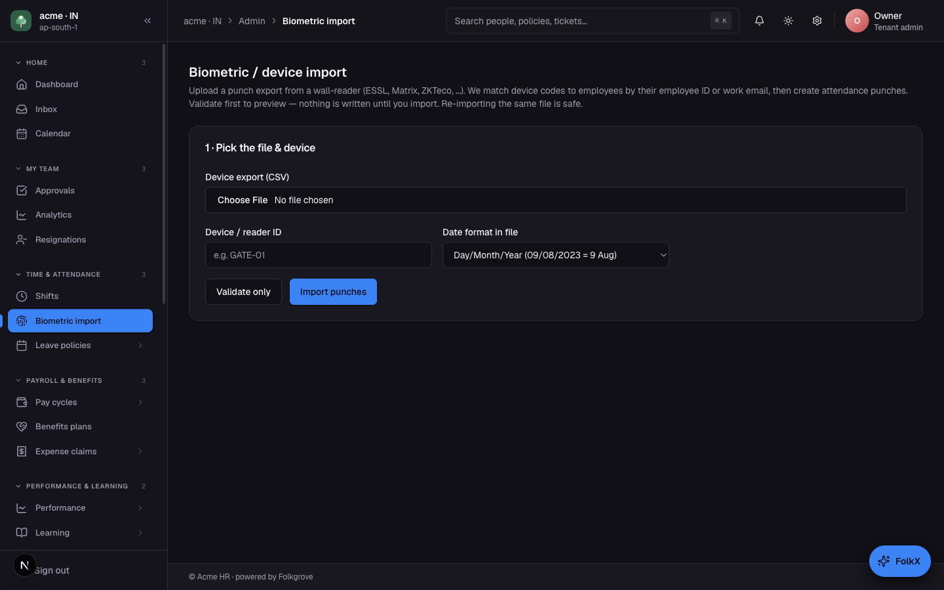Click the search people, policies, tickets box
944x590 pixels.
[x=593, y=21]
